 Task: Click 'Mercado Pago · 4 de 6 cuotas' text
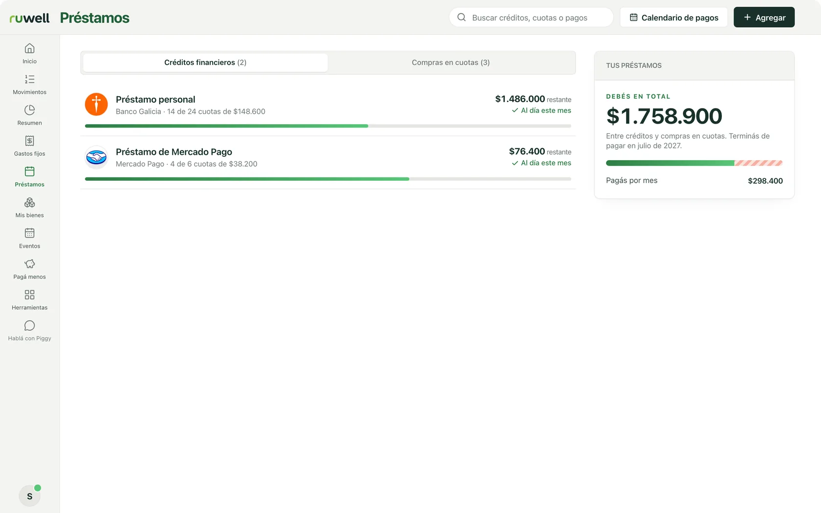[x=187, y=164]
